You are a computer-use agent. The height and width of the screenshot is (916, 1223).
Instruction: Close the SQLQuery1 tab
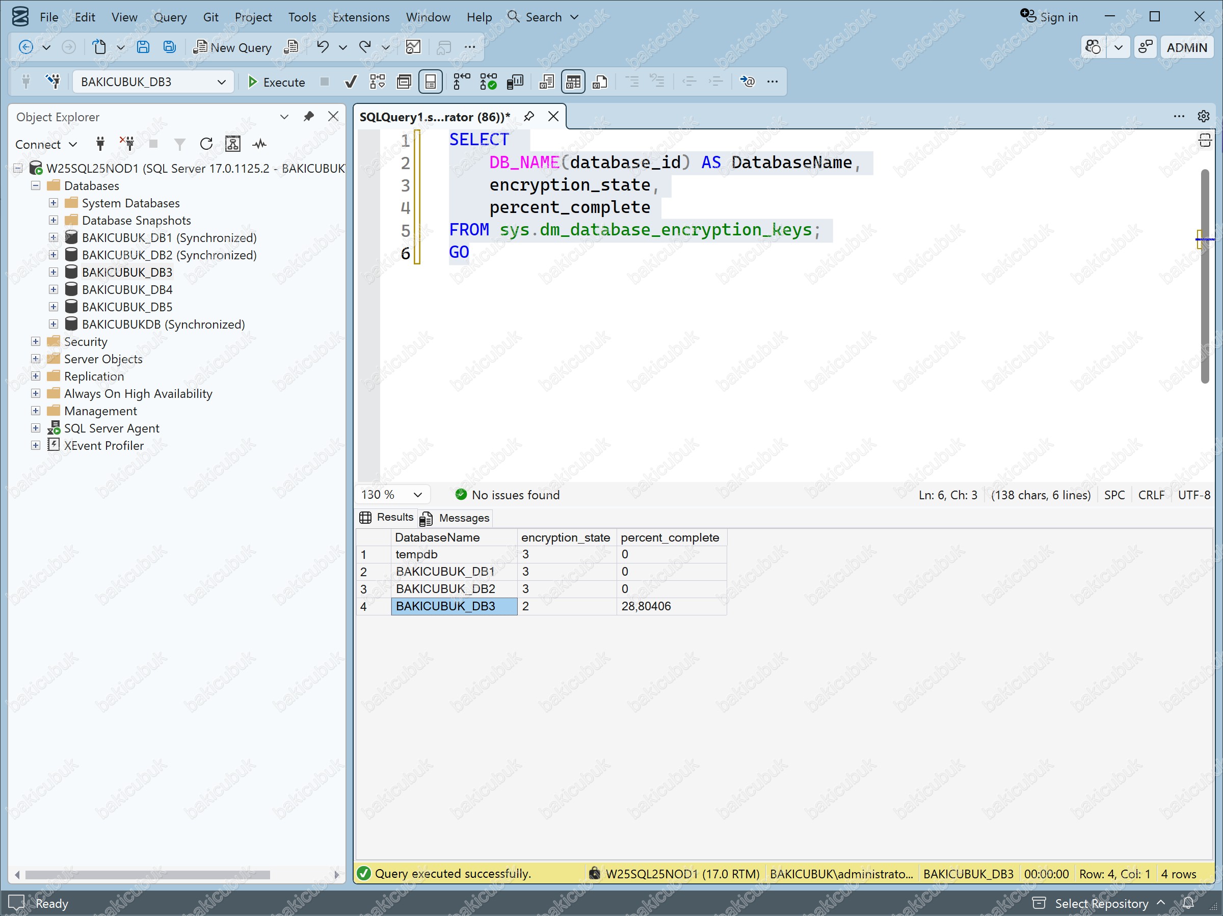[x=553, y=117]
